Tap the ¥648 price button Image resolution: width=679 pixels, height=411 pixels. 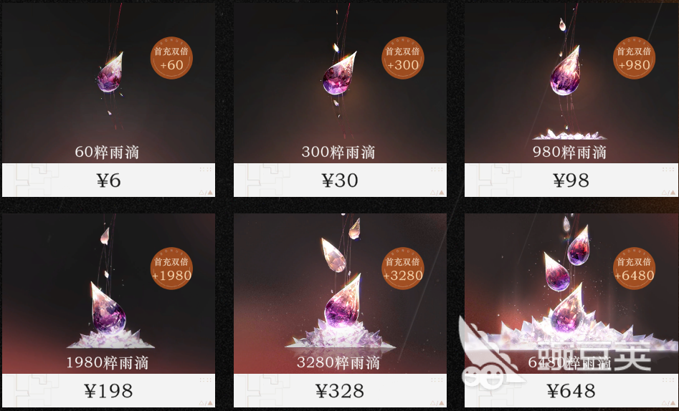571,391
